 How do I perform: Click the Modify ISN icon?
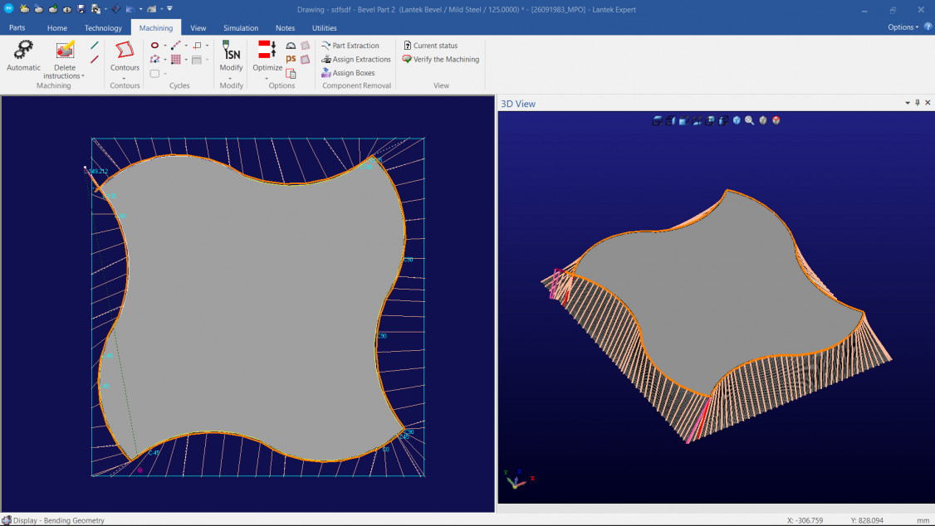click(231, 51)
